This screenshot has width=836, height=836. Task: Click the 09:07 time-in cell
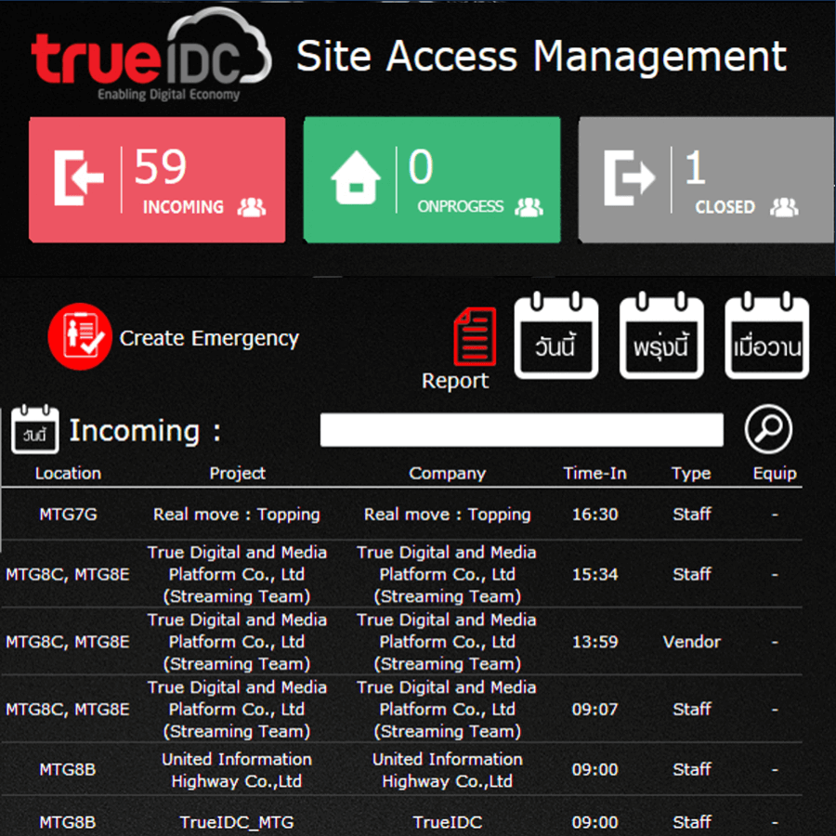(x=595, y=709)
